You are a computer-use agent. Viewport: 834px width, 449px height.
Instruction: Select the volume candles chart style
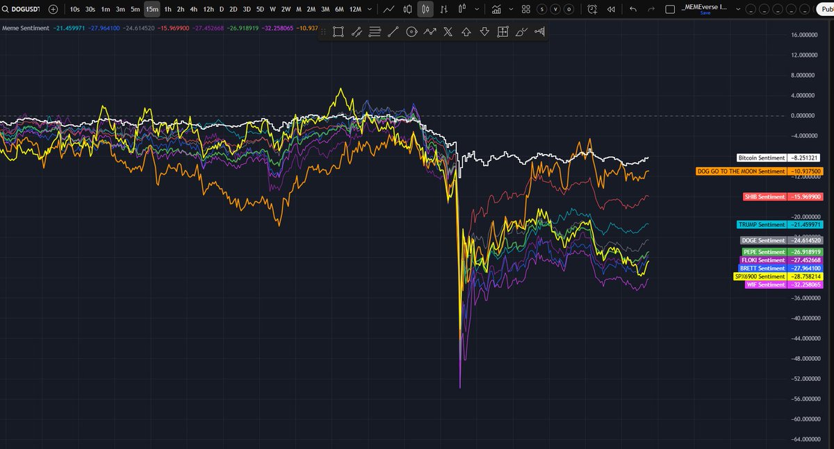click(462, 10)
